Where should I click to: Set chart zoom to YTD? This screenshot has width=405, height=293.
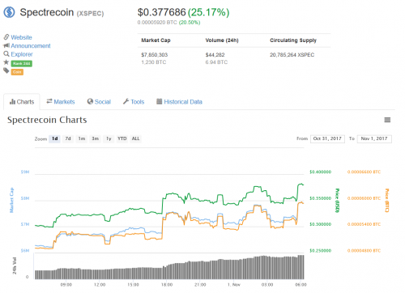pyautogui.click(x=122, y=138)
